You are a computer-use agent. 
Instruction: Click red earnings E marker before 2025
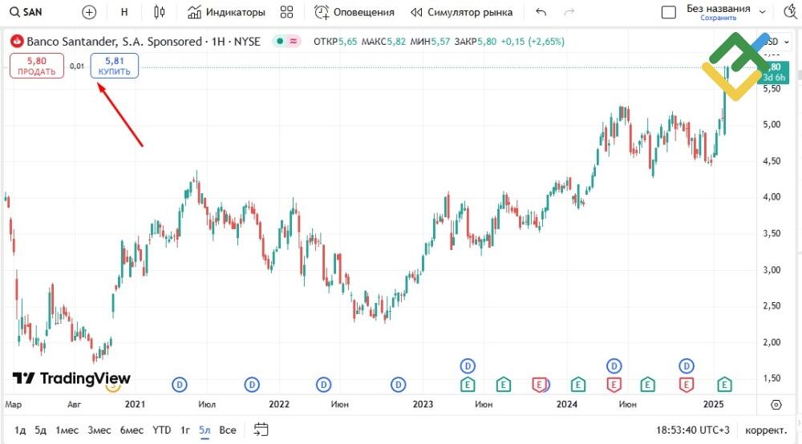[x=687, y=384]
